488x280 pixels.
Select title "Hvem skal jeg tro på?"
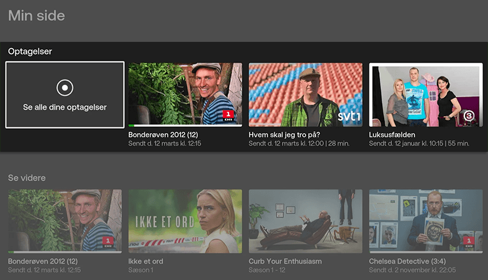284,135
